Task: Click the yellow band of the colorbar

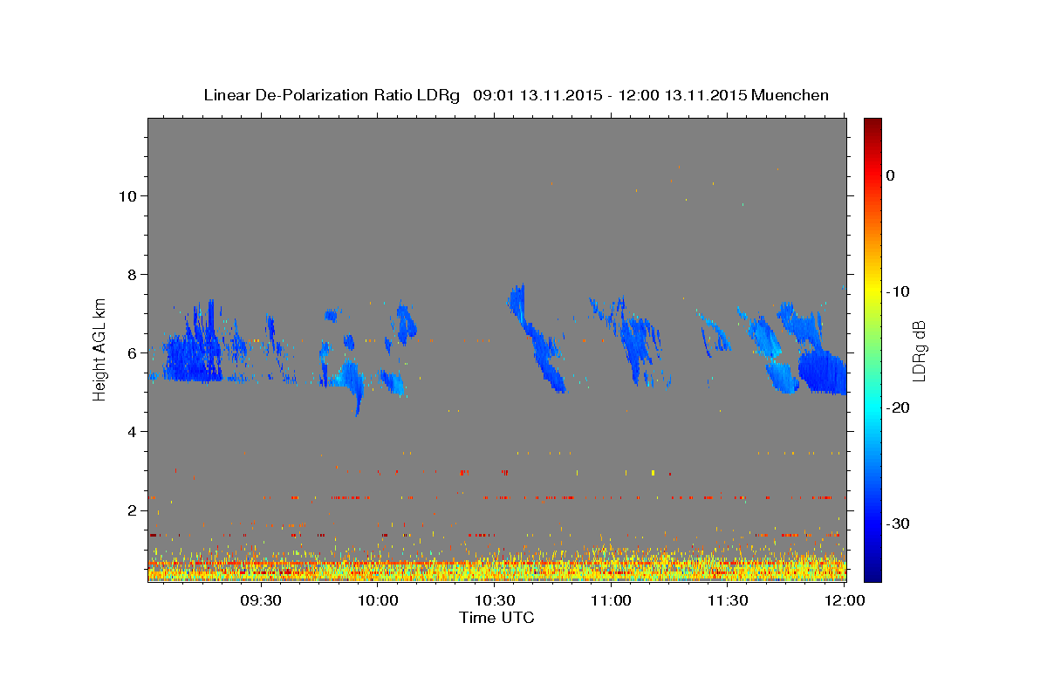Action: click(872, 291)
